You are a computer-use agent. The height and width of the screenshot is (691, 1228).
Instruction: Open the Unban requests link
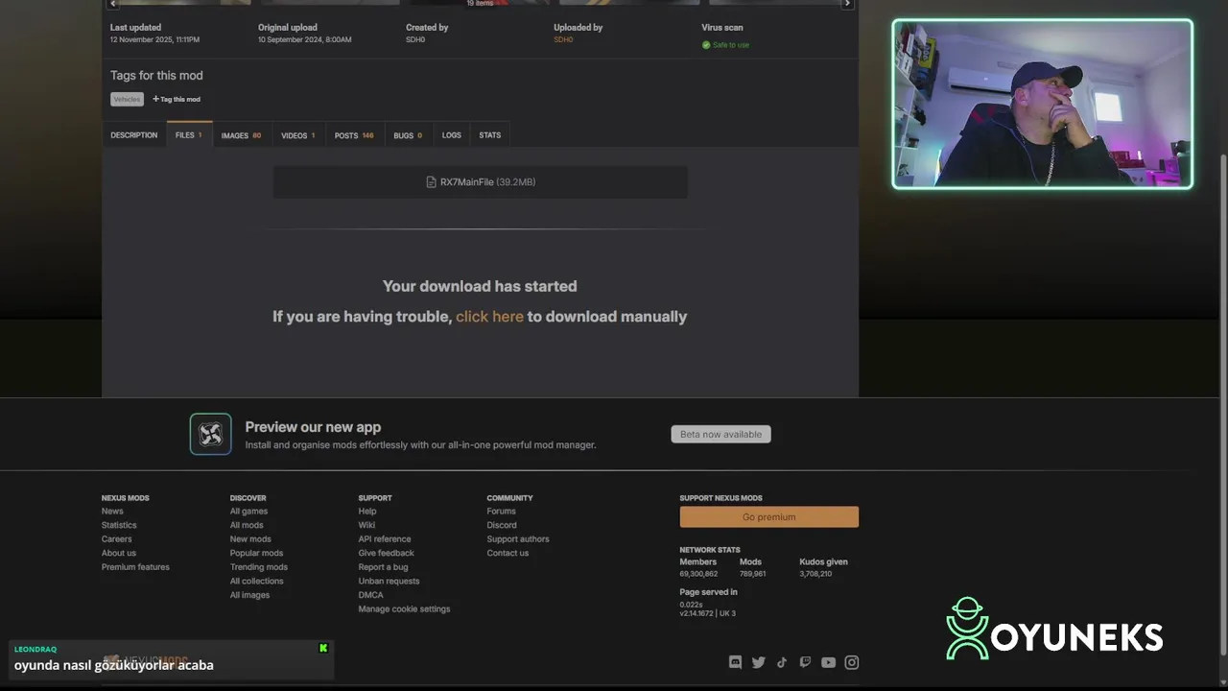(389, 581)
